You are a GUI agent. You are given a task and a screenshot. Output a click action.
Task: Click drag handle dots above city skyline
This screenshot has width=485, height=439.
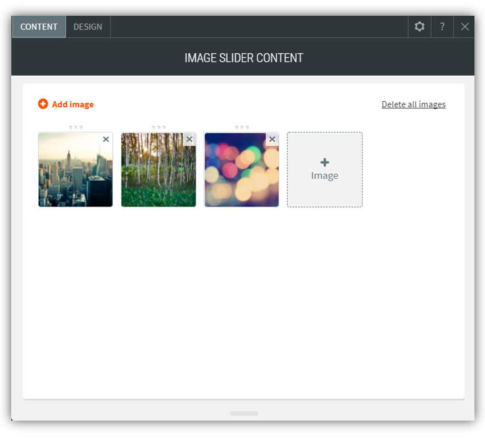tap(76, 127)
